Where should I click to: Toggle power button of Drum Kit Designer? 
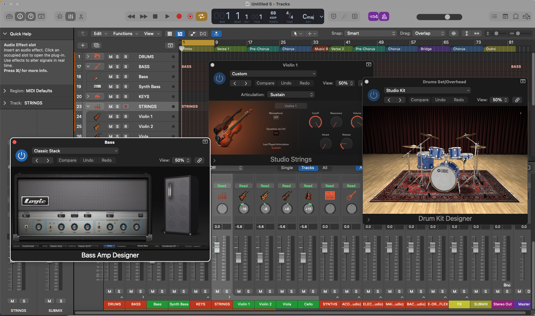pyautogui.click(x=374, y=95)
